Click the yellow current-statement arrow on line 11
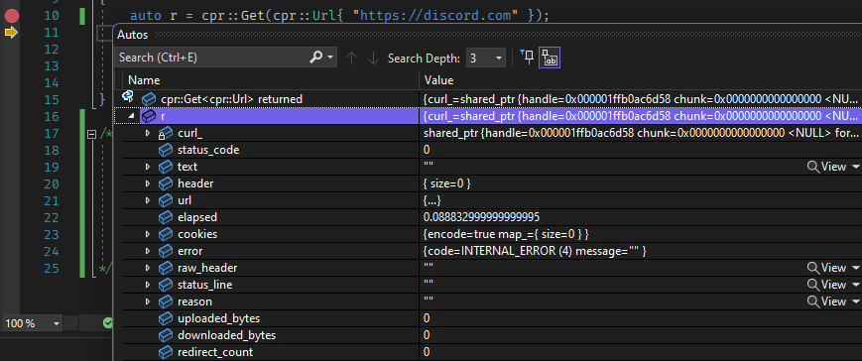 [11, 33]
